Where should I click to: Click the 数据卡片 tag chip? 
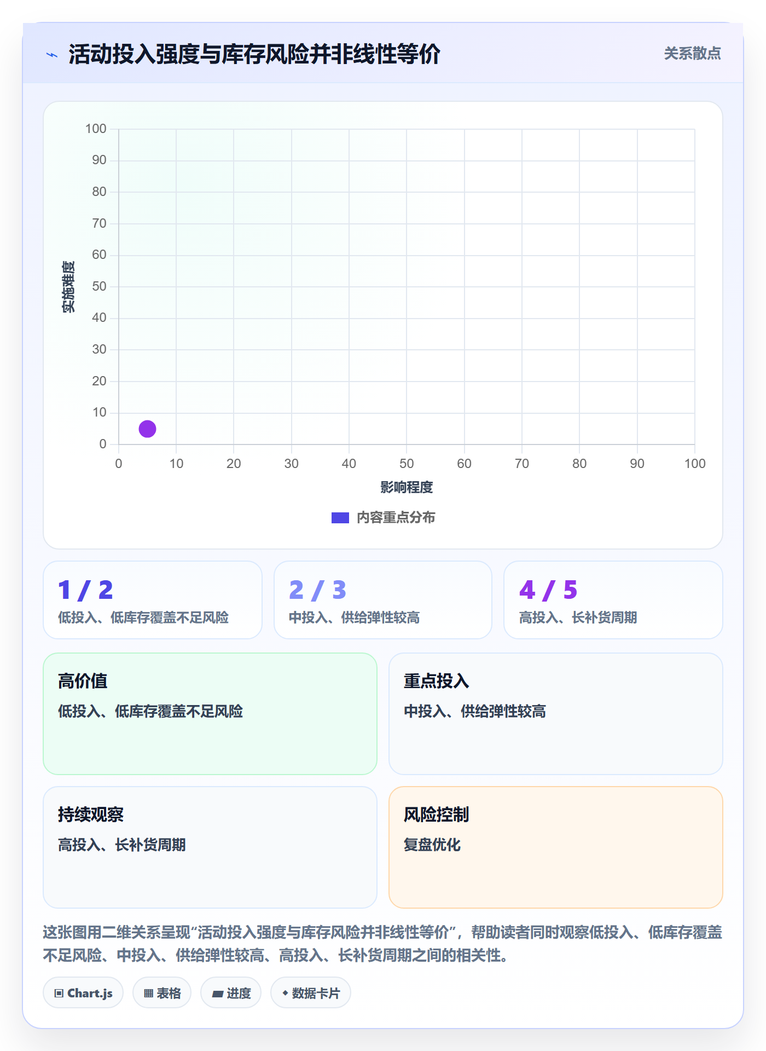[x=311, y=992]
